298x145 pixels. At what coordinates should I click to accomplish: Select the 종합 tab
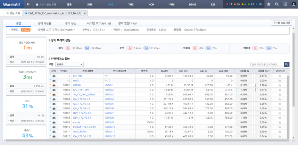click(x=19, y=23)
